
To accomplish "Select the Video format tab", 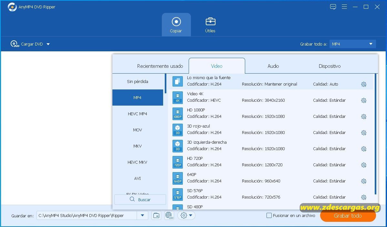I will 217,66.
